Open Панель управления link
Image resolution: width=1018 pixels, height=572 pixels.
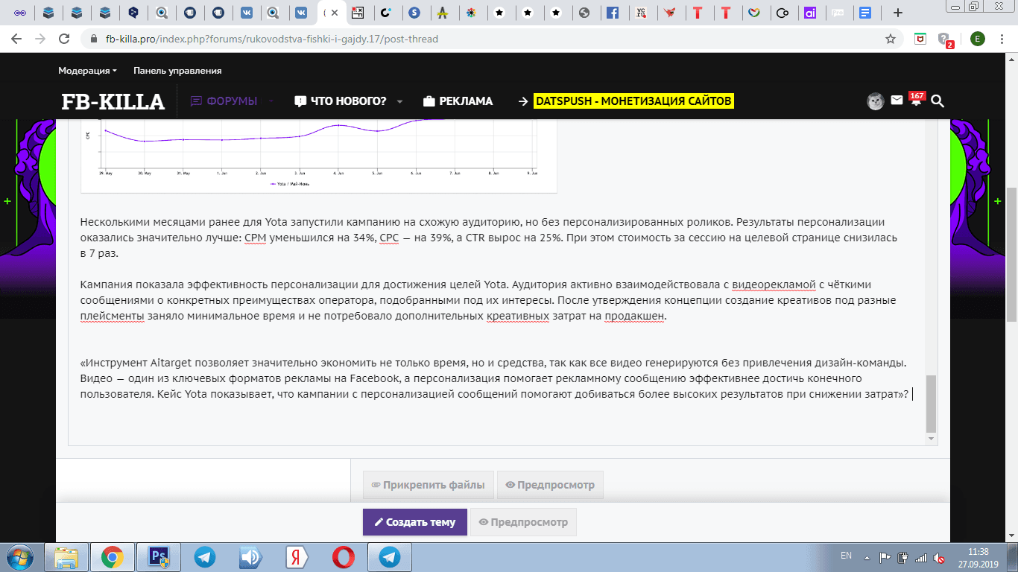pyautogui.click(x=177, y=71)
